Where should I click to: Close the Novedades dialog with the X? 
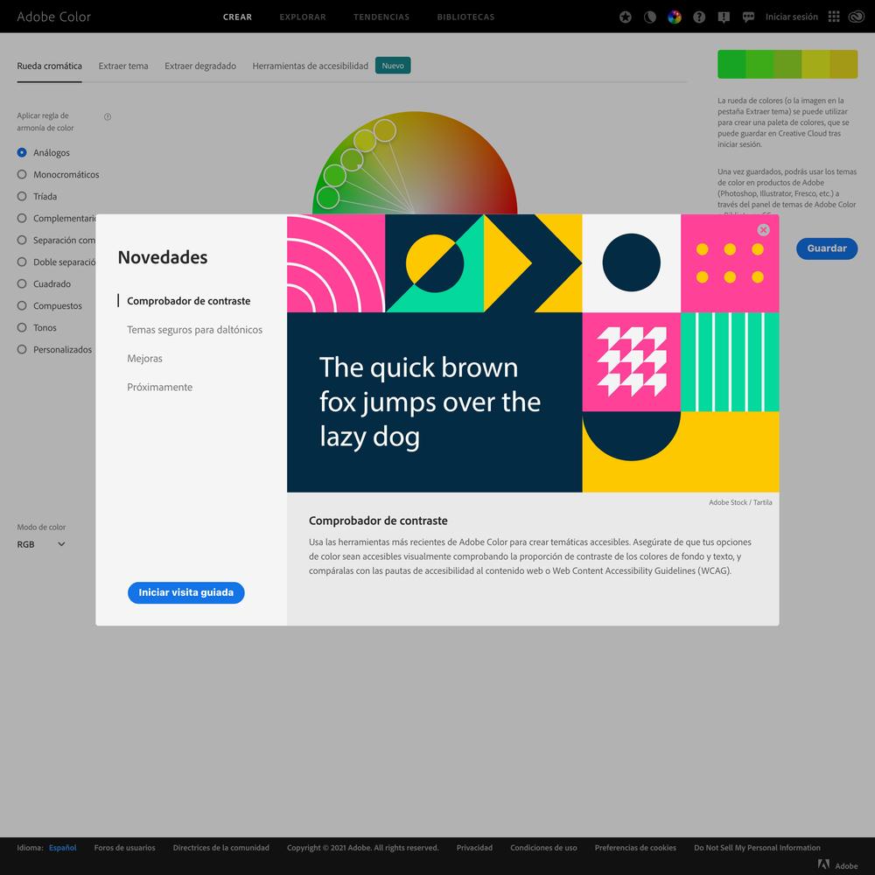tap(763, 230)
